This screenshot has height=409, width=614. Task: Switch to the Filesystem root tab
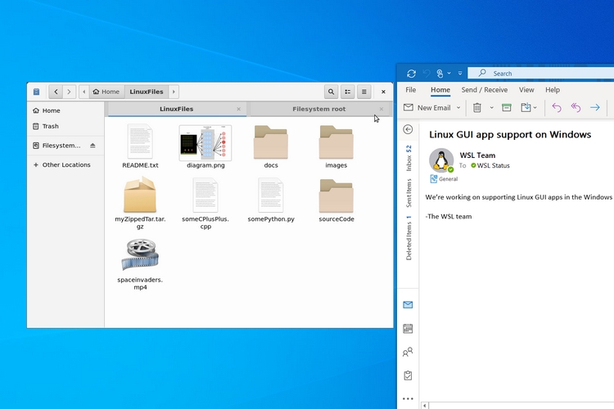pos(318,109)
